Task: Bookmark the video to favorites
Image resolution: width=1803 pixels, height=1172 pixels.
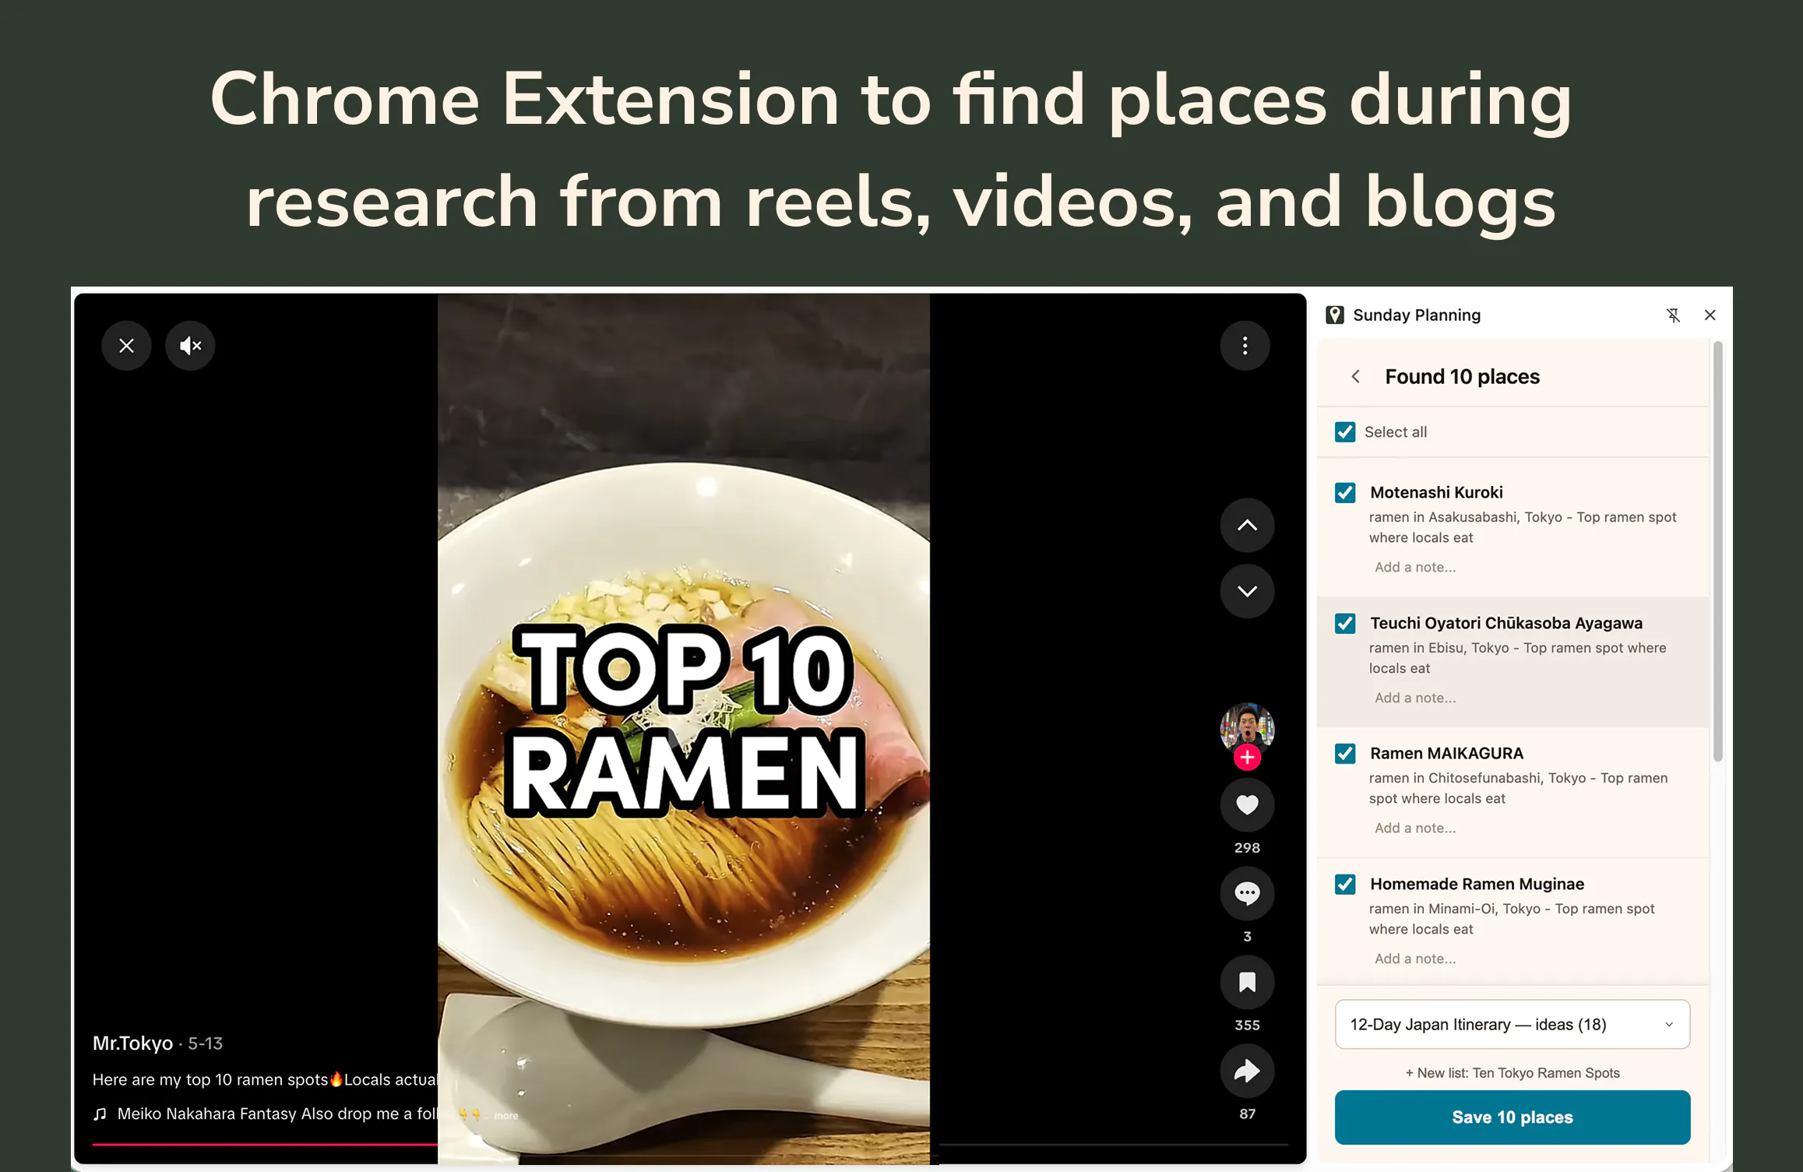Action: pyautogui.click(x=1247, y=982)
